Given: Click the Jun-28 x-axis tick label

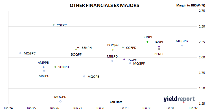Looking at the screenshot, I should click(101, 108).
